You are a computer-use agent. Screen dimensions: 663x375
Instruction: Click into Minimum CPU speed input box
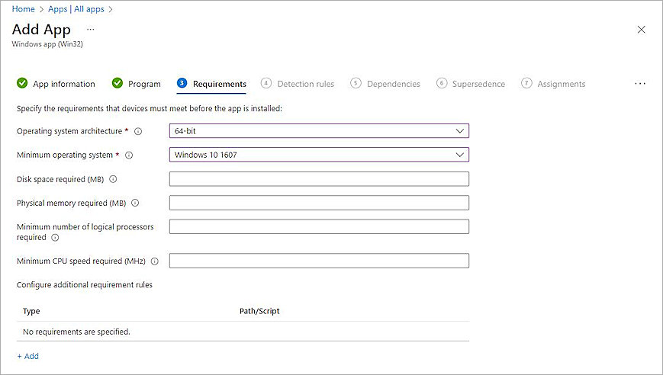(318, 261)
